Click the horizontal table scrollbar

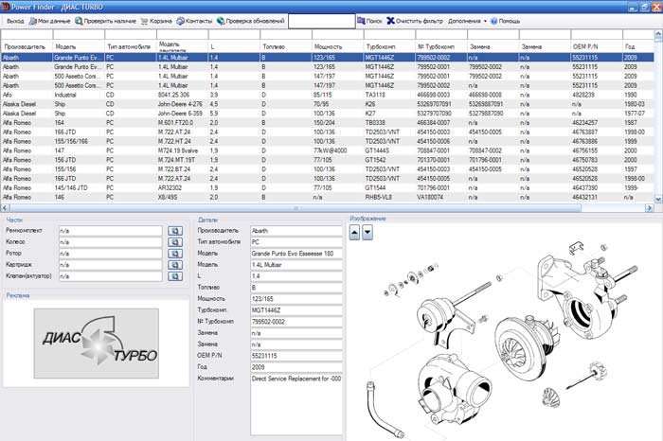pos(296,208)
